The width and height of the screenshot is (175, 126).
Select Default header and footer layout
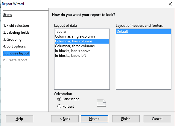click(143, 32)
